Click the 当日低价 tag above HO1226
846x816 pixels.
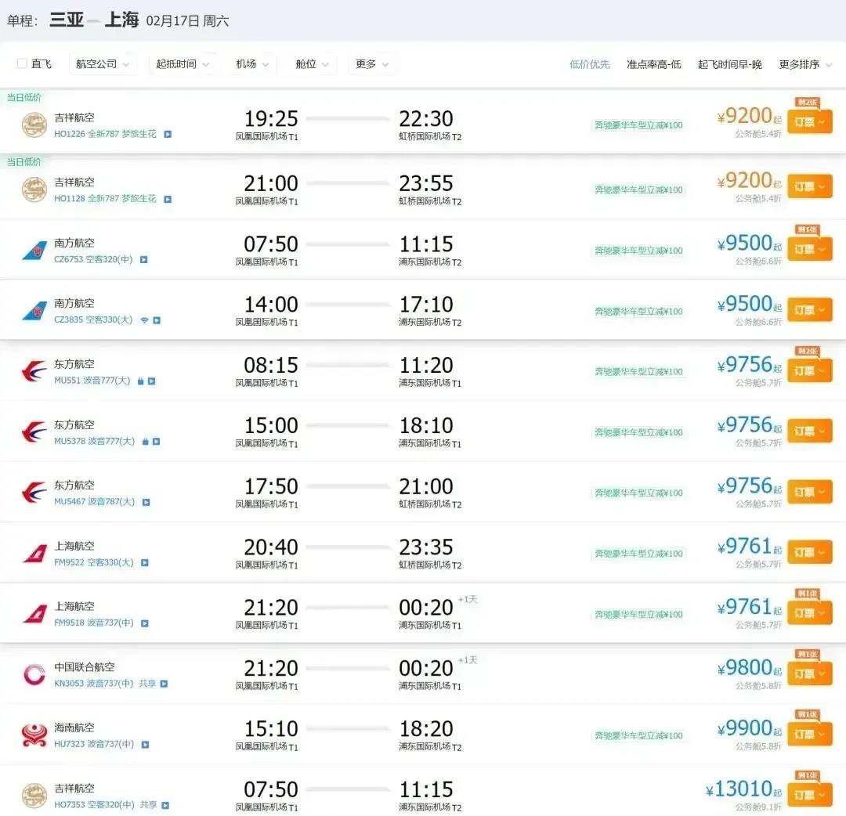23,98
